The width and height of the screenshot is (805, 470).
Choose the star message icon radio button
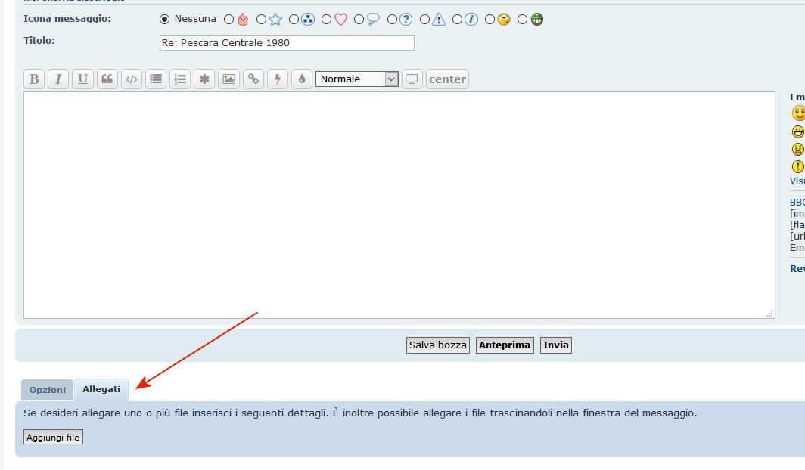[262, 20]
